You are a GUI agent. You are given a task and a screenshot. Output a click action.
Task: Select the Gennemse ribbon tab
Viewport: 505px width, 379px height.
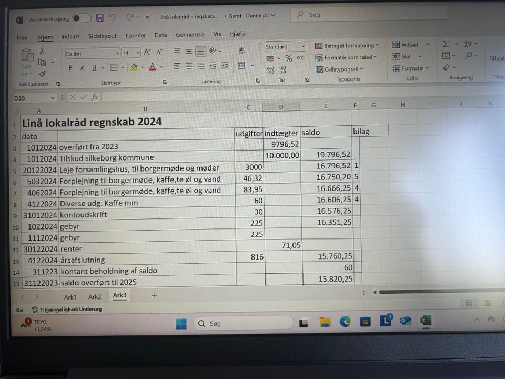click(x=189, y=35)
